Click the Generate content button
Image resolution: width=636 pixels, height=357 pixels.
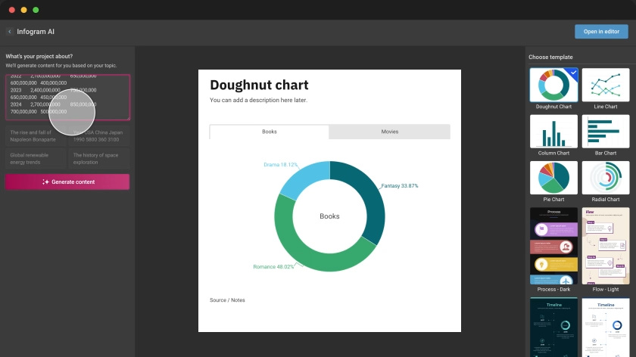click(x=67, y=182)
